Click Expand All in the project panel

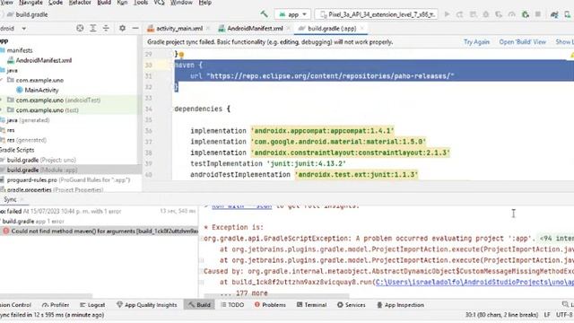(x=93, y=28)
